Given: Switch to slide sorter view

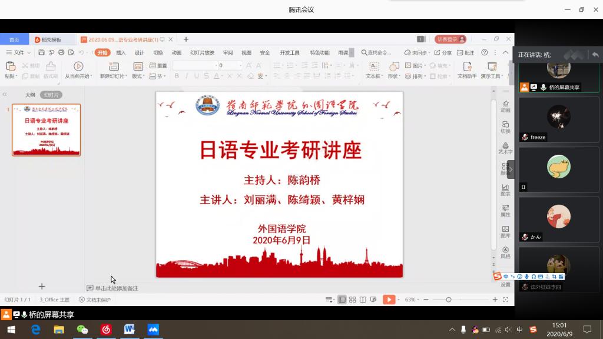Looking at the screenshot, I should click(352, 300).
